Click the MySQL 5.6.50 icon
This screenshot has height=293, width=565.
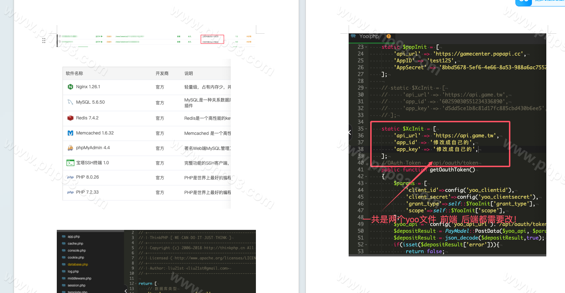click(x=70, y=102)
